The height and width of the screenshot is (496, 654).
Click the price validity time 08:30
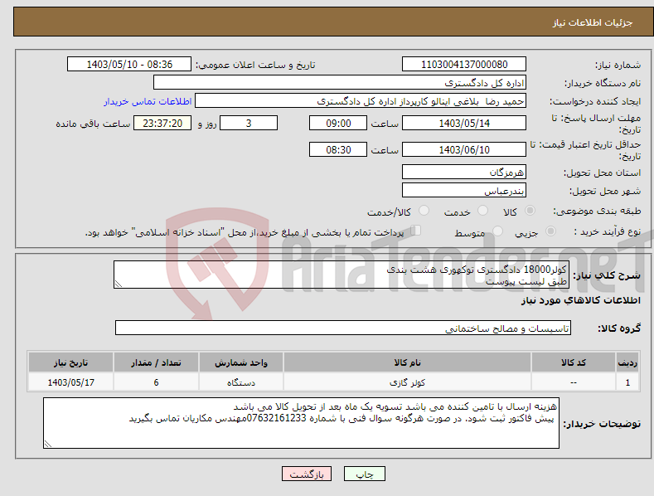click(x=338, y=149)
